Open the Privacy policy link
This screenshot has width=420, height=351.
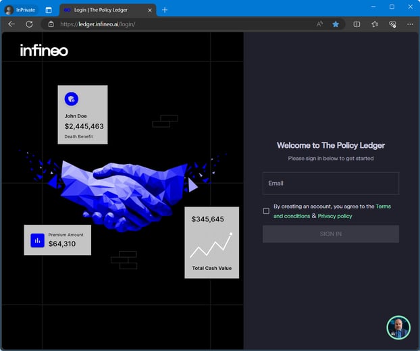pyautogui.click(x=335, y=216)
